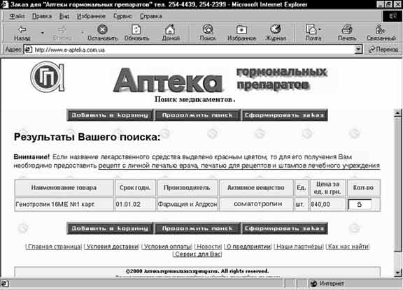
Task: Click the vertical scrollbar thumb
Action: [398, 184]
